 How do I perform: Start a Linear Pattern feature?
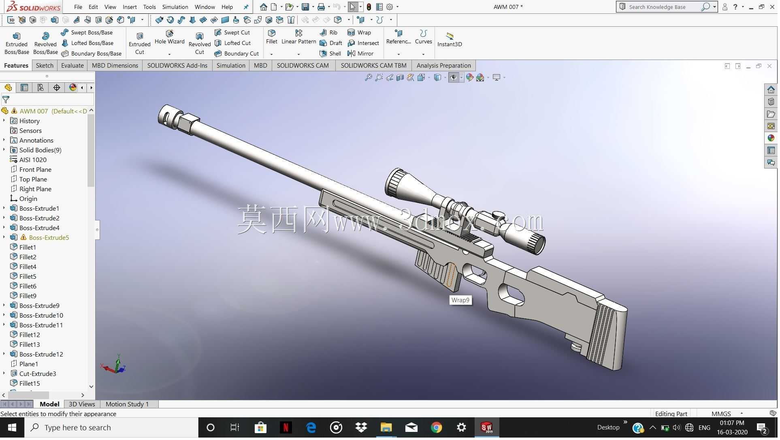(299, 37)
